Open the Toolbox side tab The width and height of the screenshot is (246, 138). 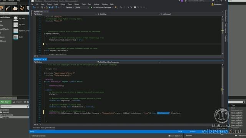coord(32,13)
